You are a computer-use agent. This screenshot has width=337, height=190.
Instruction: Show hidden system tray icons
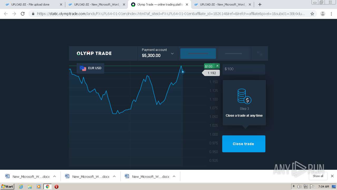point(294,187)
